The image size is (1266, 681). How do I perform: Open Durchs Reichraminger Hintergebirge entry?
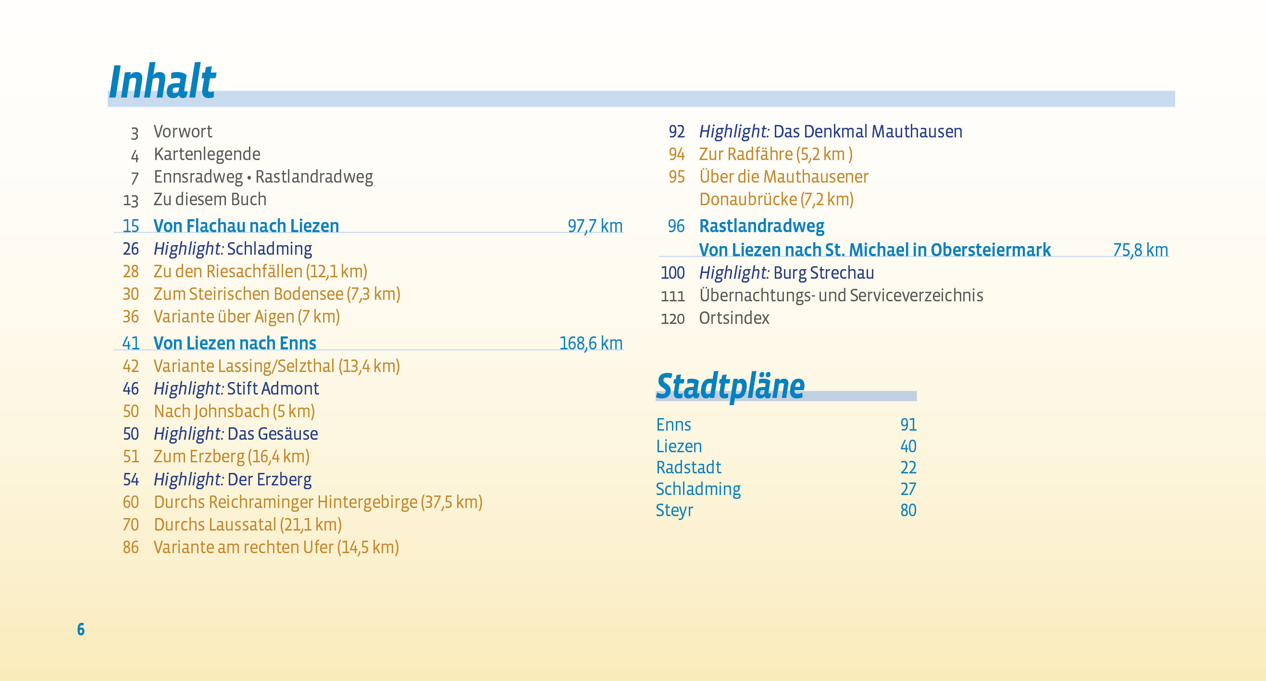[318, 502]
